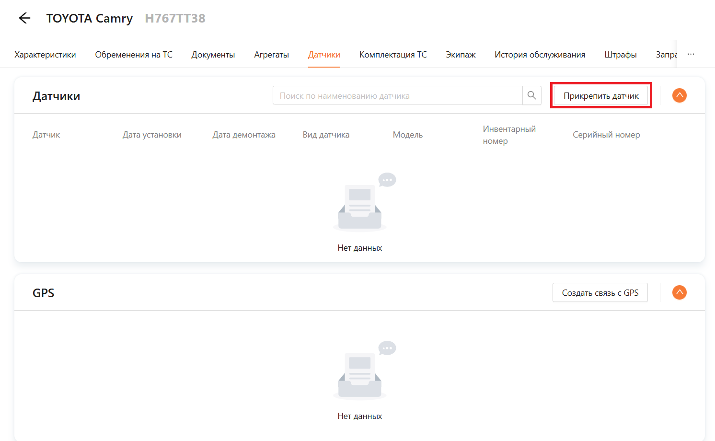
Task: Go to the Агрегаты tab
Action: pyautogui.click(x=271, y=55)
